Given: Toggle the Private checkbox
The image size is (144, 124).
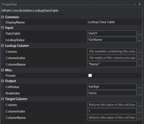Looking at the screenshot, I should coord(90,75).
